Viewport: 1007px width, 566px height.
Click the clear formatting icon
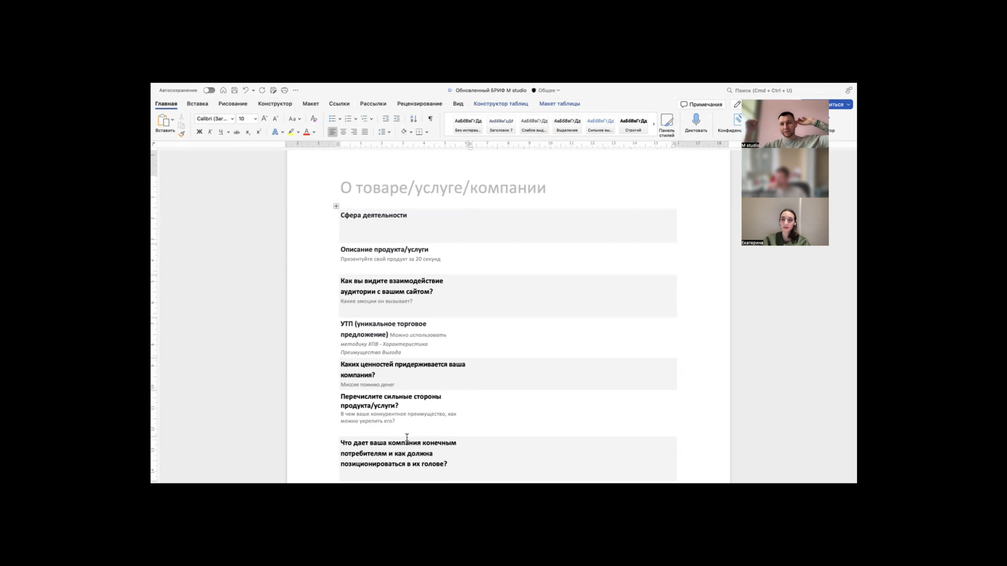314,119
